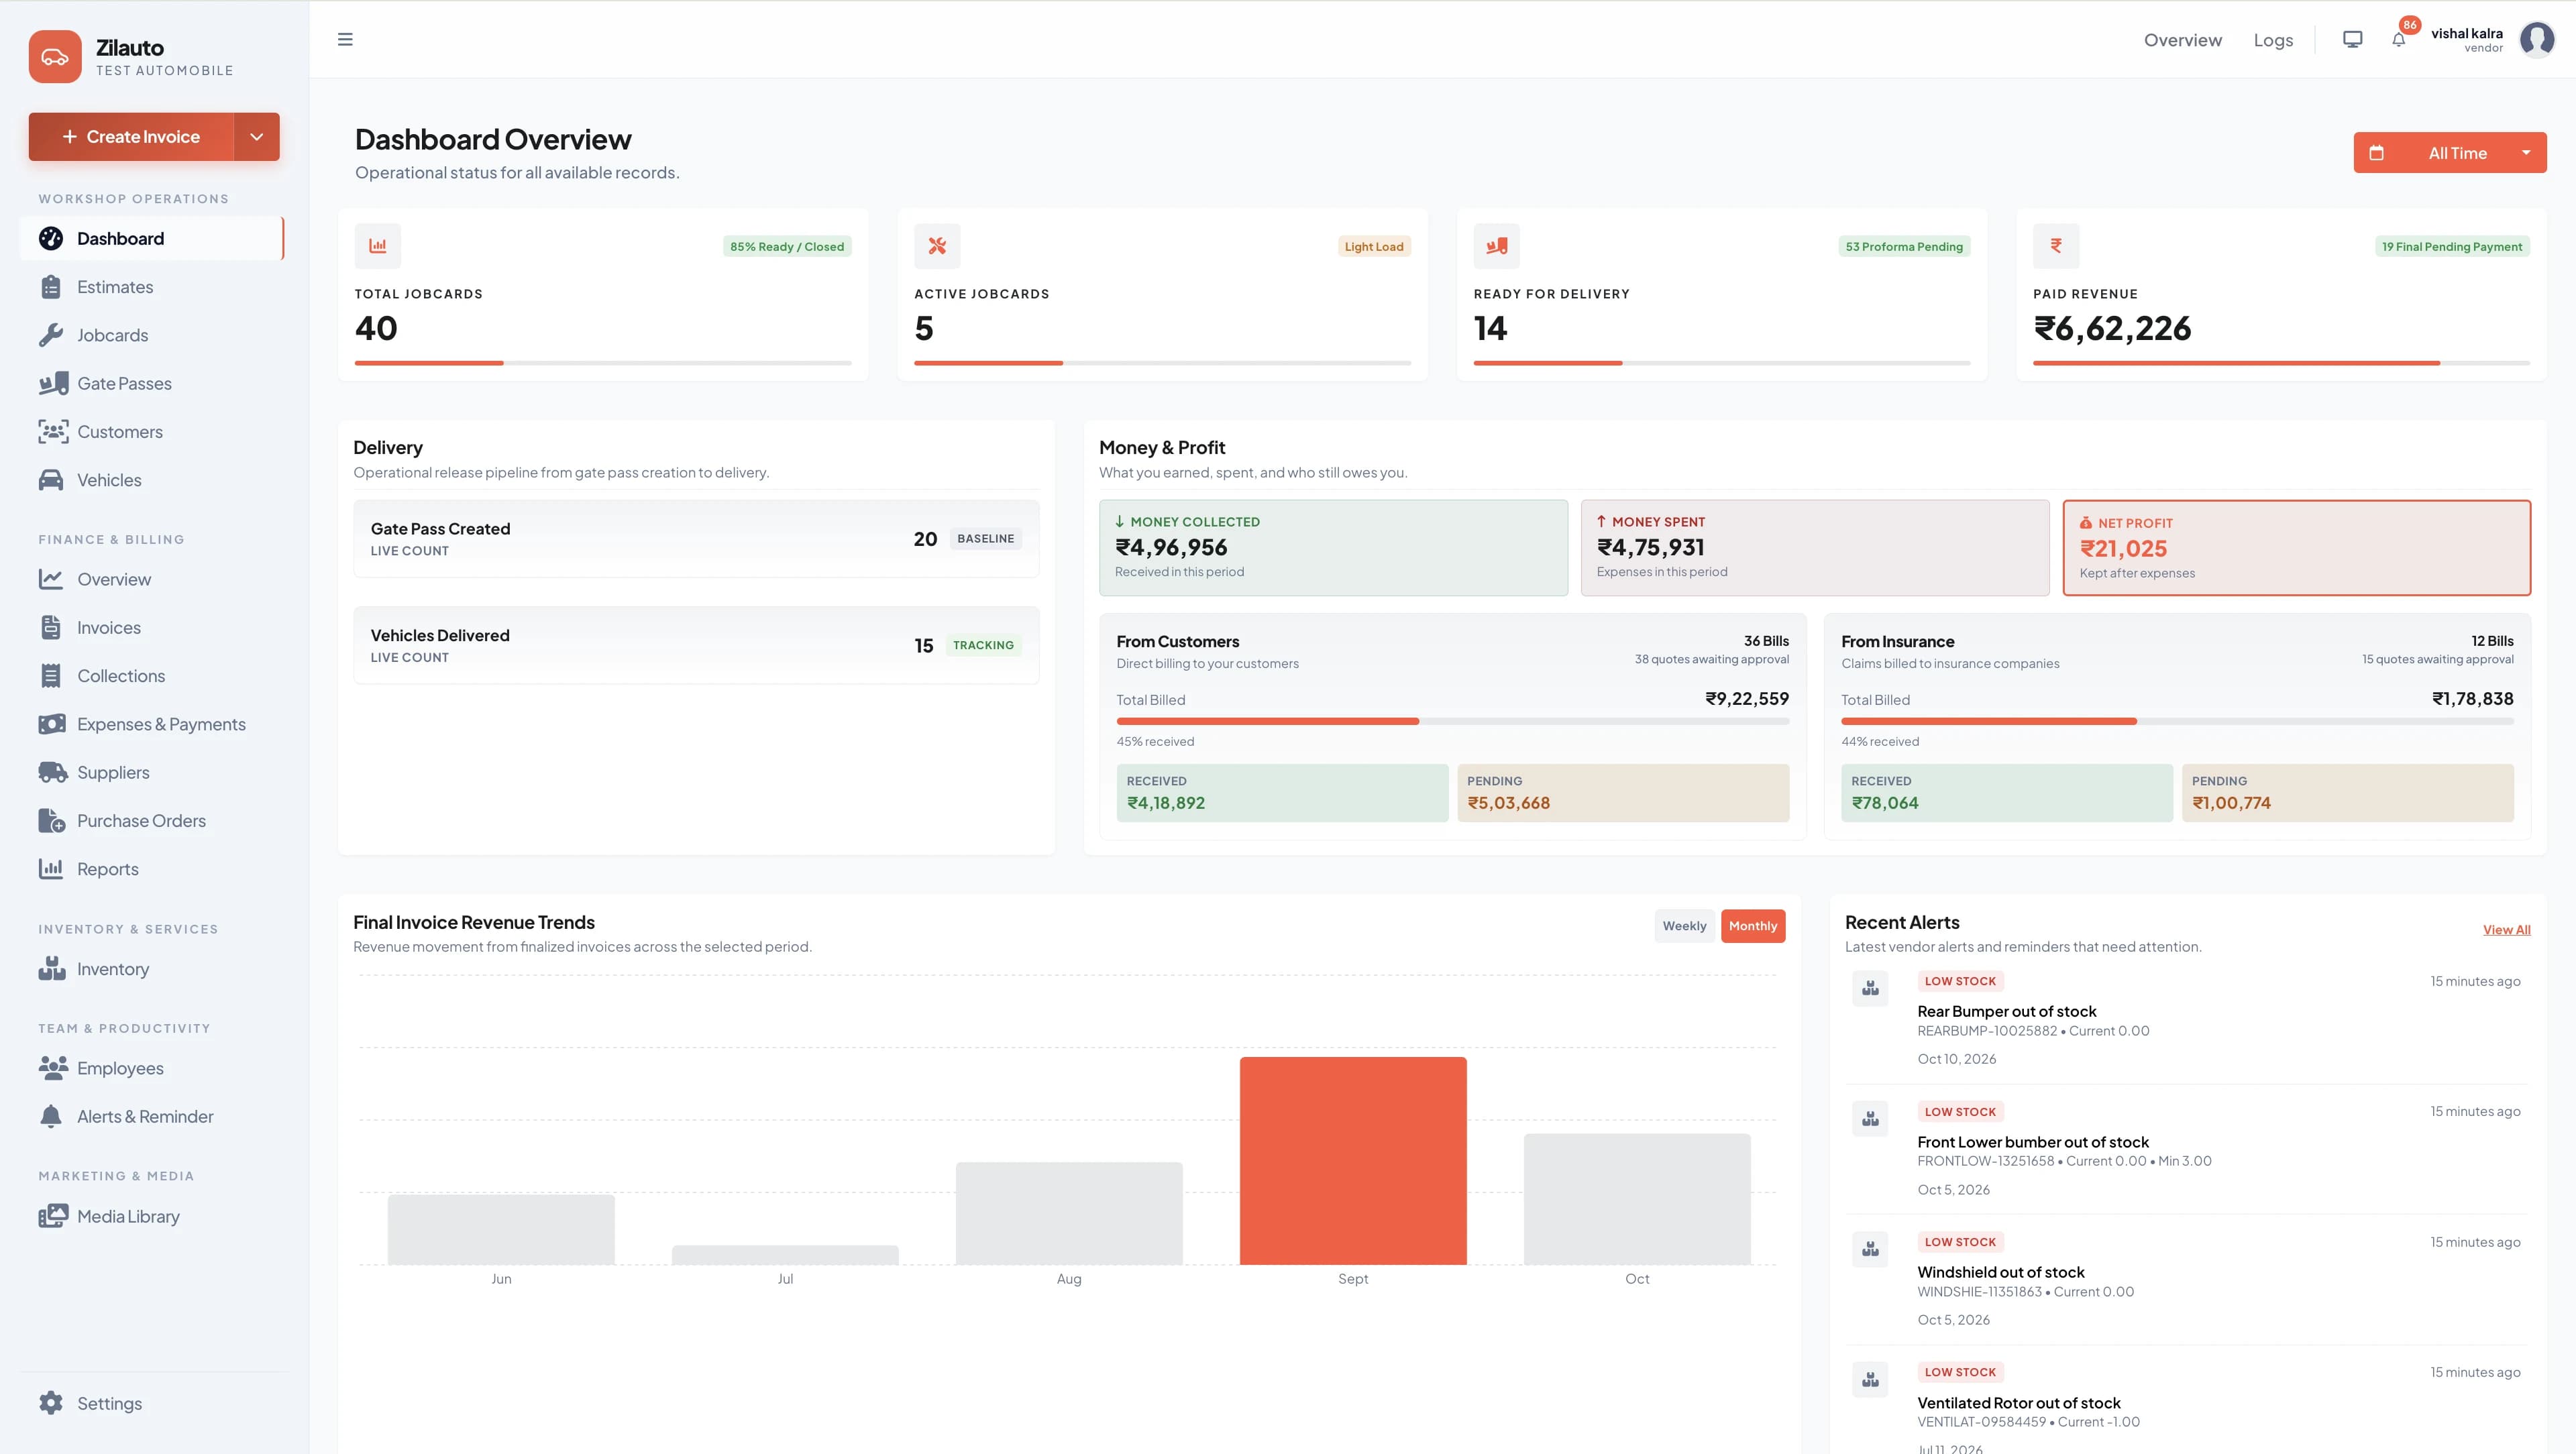Click the Total Jobcards progress bar
Viewport: 2576px width, 1454px height.
point(603,363)
